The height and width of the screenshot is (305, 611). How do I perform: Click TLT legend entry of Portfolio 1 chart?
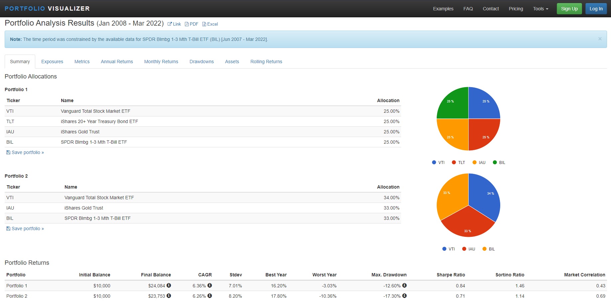[458, 162]
